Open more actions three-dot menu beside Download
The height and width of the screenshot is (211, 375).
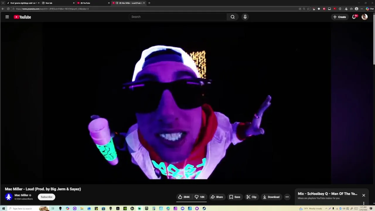tap(287, 197)
